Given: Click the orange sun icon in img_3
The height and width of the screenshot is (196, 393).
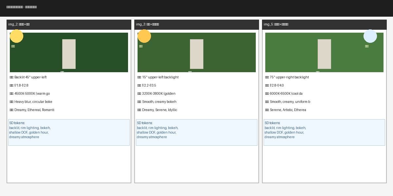Looking at the screenshot, I should (x=144, y=36).
